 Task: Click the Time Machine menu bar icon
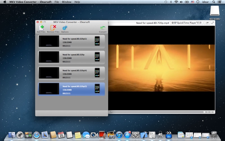pos(166,2)
